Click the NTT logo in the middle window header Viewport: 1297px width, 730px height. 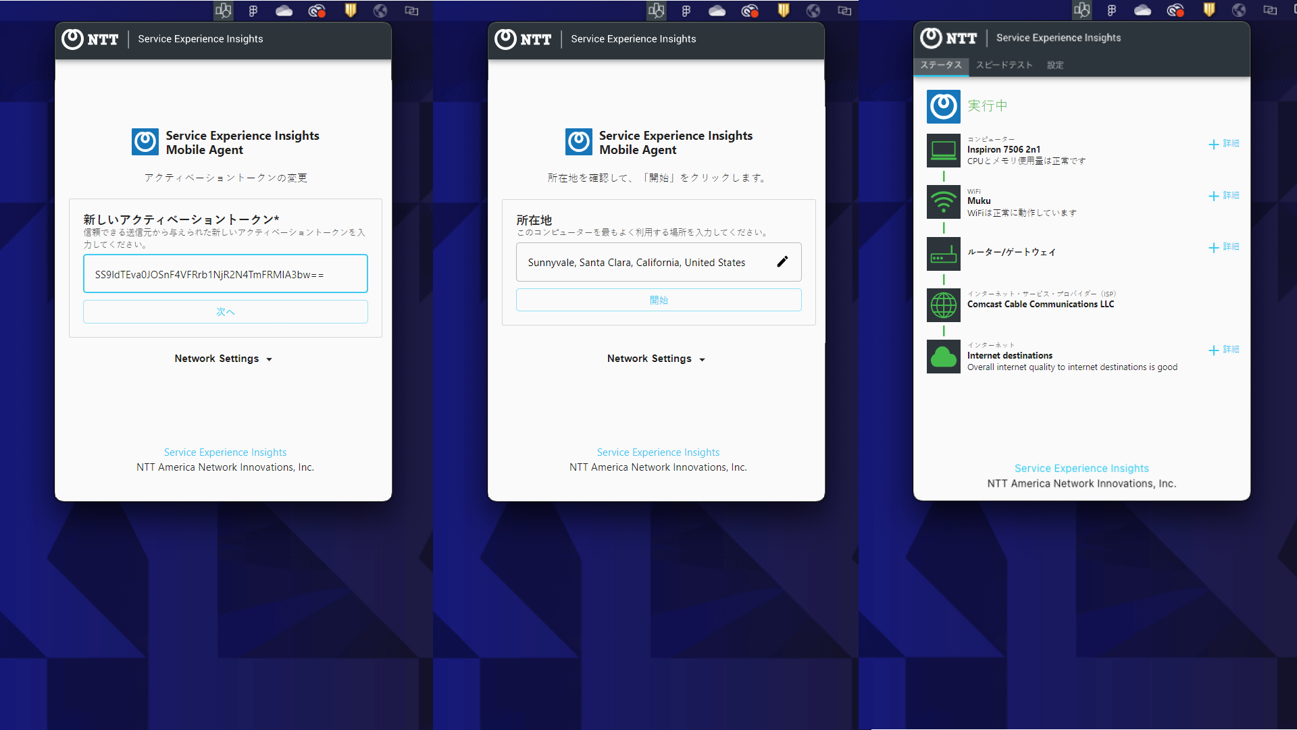(x=523, y=39)
